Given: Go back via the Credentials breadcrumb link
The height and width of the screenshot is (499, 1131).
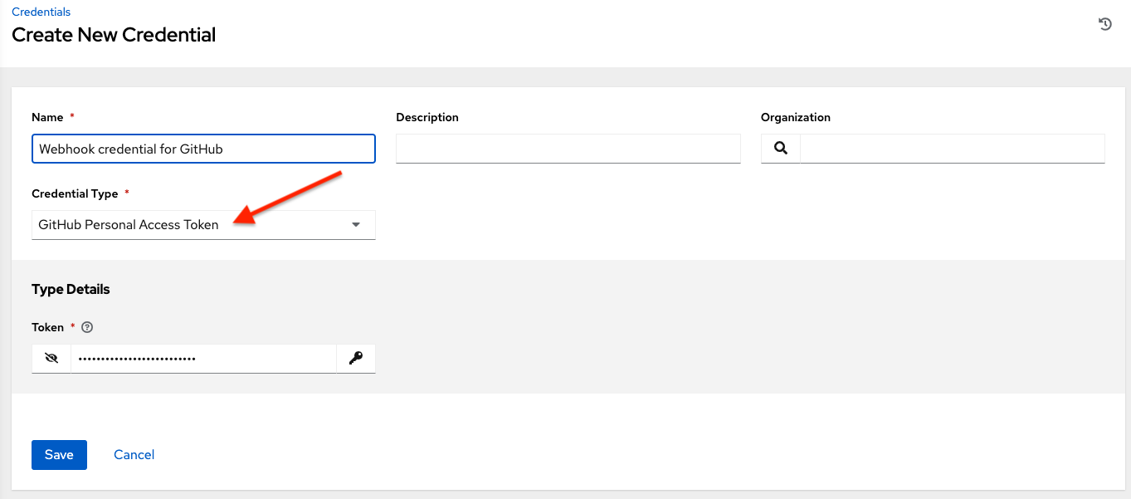Looking at the screenshot, I should click(41, 12).
